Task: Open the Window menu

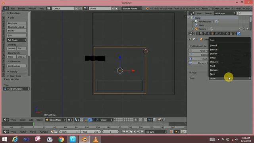Action: click(x=32, y=8)
